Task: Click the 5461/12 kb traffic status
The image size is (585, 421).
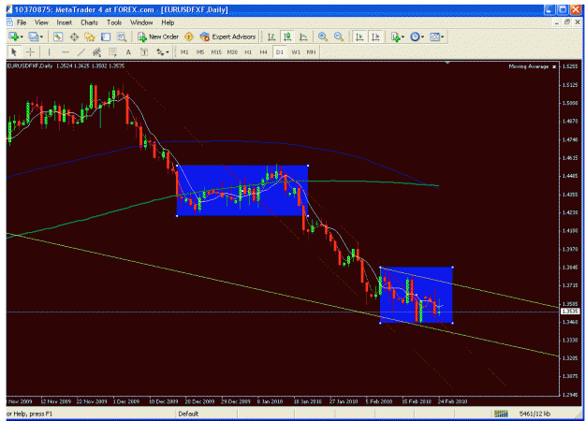Action: coord(534,414)
